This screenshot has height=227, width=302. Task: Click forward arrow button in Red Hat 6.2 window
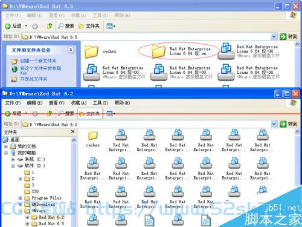click(x=35, y=114)
